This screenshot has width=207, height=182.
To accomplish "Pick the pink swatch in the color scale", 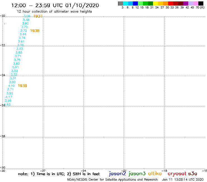I will 196,3.
